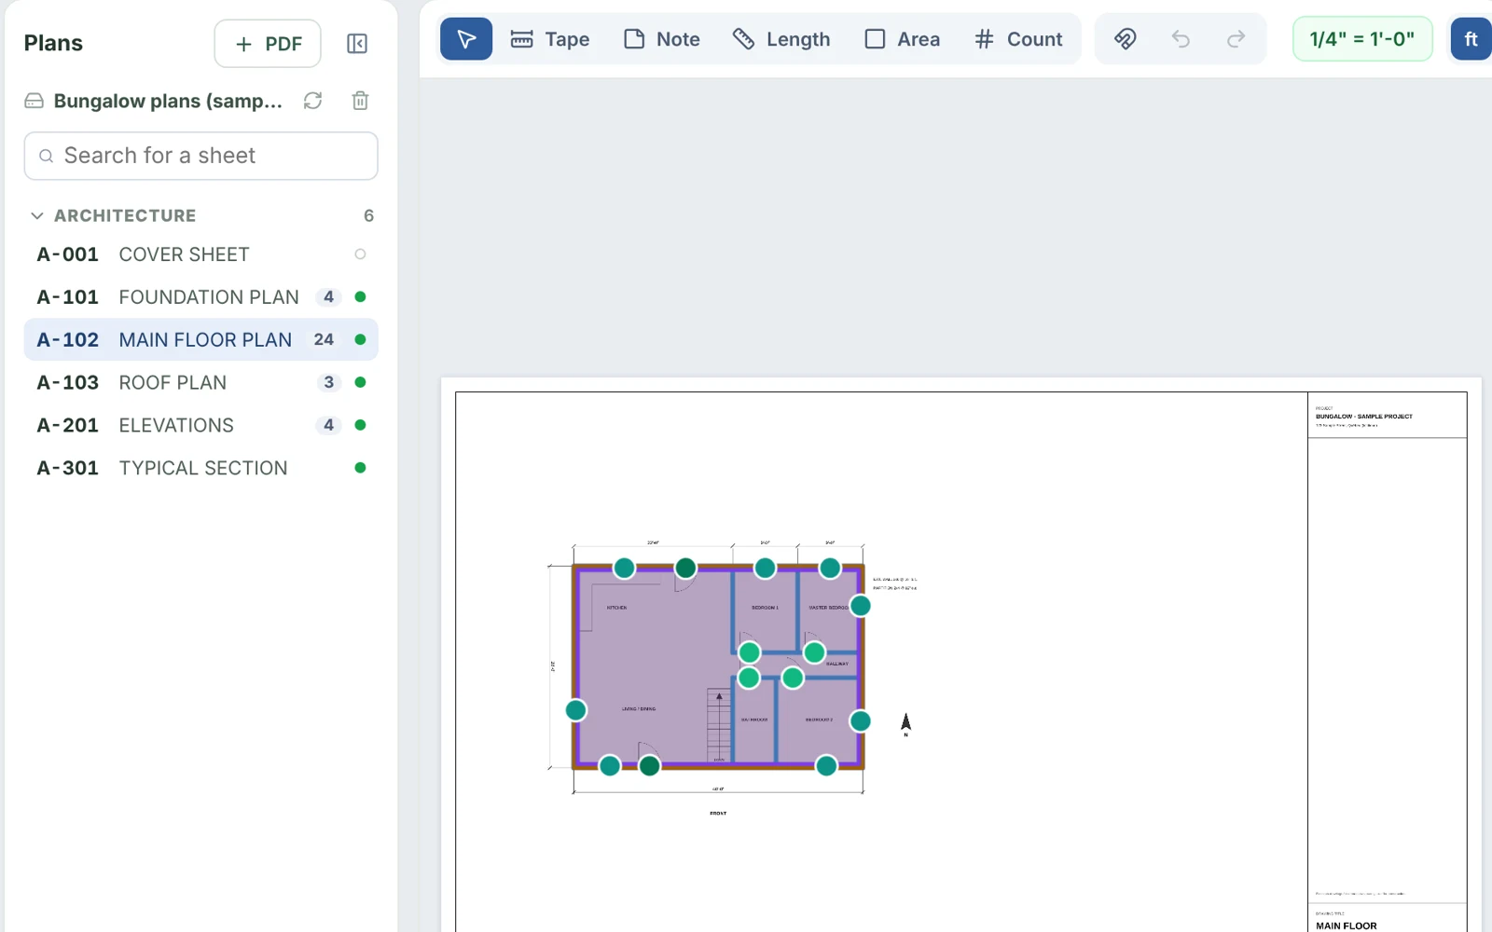Select sheet A-102 MAIN FLOOR PLAN

pos(200,340)
